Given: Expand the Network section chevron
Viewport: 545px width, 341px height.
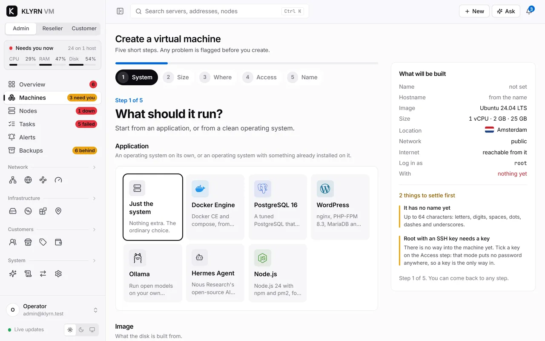Looking at the screenshot, I should point(94,167).
